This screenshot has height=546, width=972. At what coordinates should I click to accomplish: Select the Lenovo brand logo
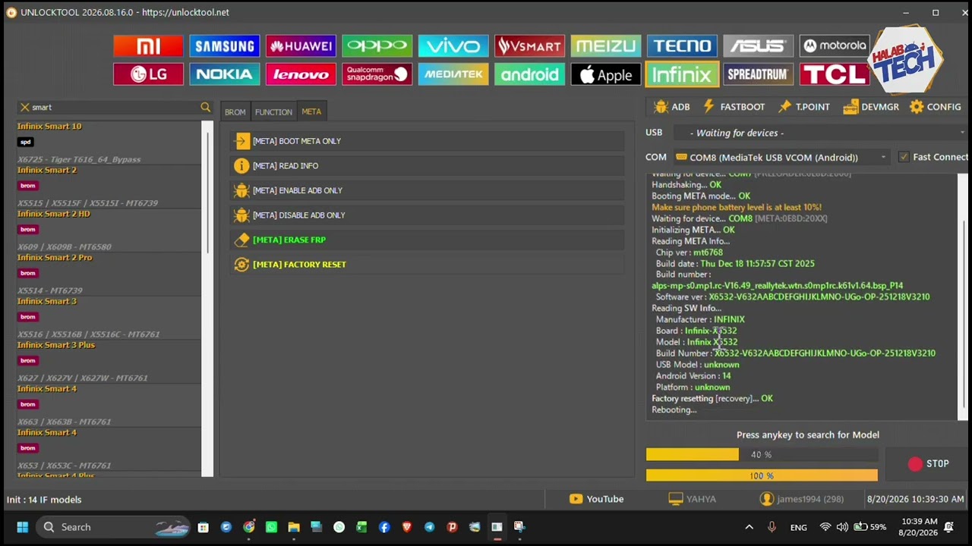pos(301,74)
